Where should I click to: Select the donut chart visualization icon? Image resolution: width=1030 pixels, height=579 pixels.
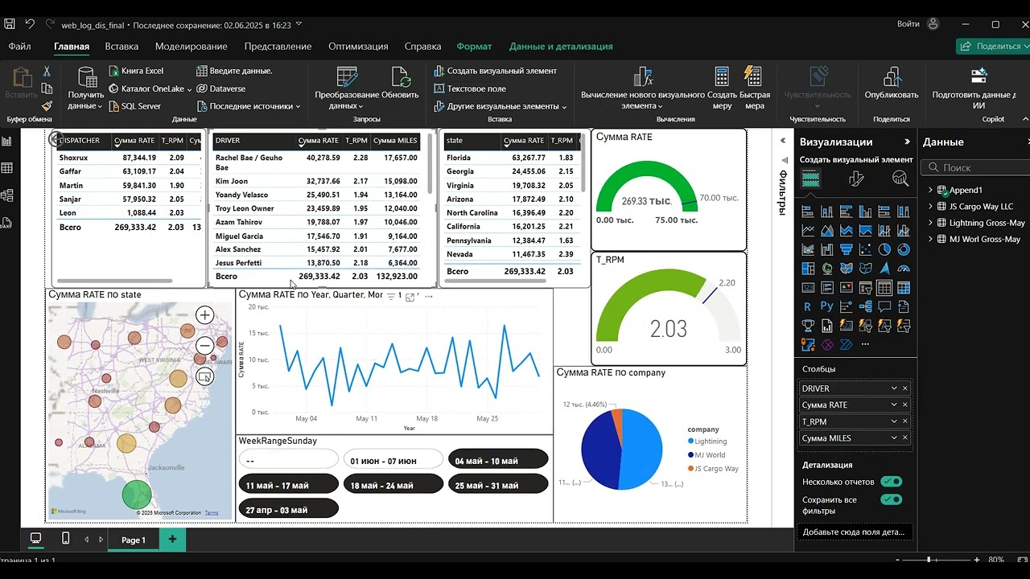click(x=904, y=250)
